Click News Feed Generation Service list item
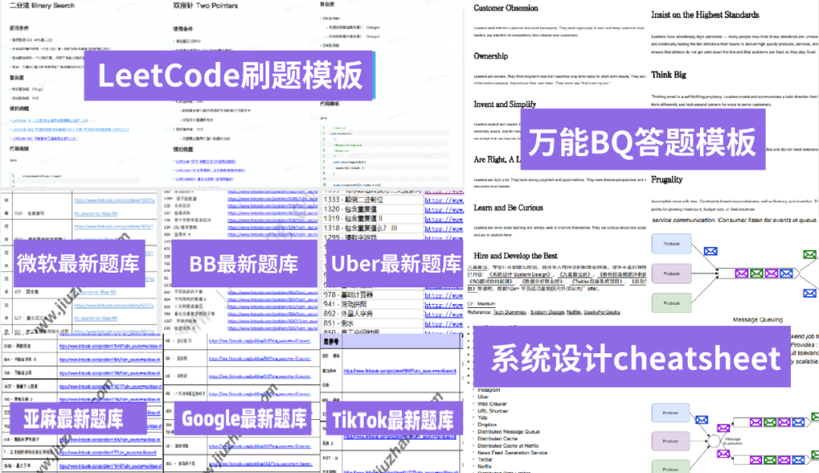The height and width of the screenshot is (473, 819). click(512, 453)
